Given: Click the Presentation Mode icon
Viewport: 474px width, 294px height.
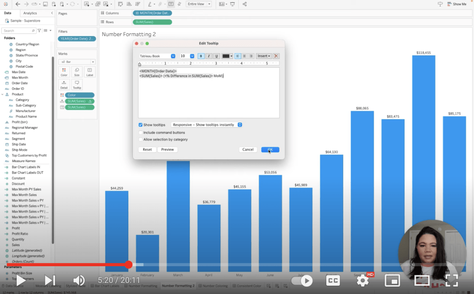Looking at the screenshot, I should click(232, 4).
